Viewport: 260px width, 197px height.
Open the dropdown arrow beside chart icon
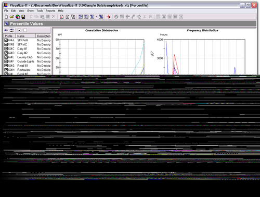click(x=96, y=17)
